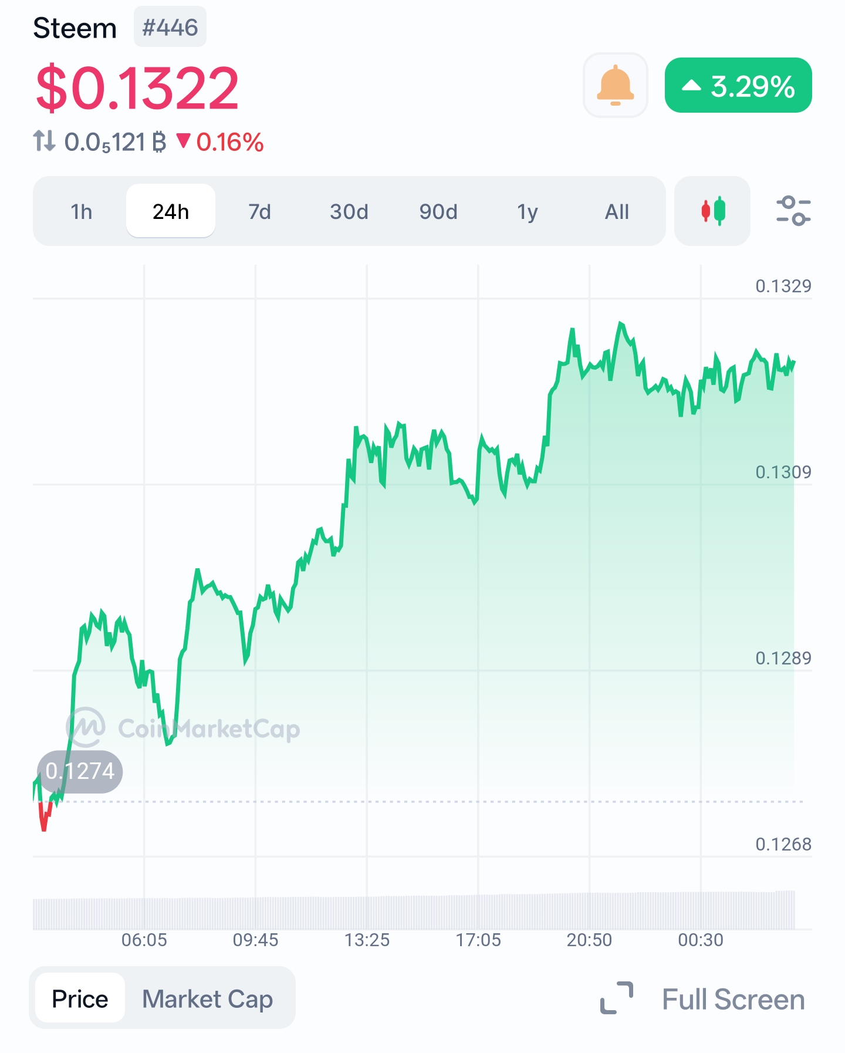Select the 24h time range

click(171, 211)
